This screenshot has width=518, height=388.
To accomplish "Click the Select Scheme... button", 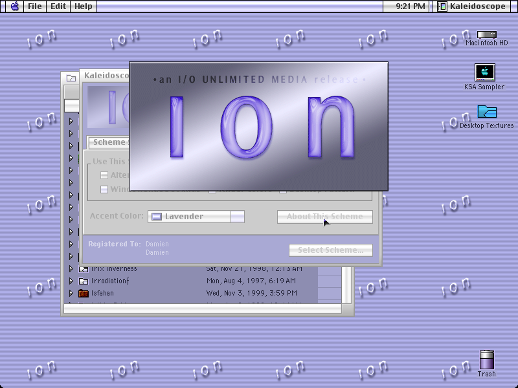I will click(331, 250).
